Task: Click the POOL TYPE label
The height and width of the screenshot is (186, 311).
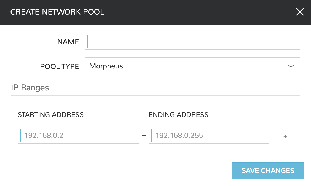Action: click(x=60, y=66)
